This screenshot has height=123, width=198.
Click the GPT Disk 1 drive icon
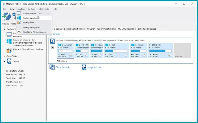52,41
